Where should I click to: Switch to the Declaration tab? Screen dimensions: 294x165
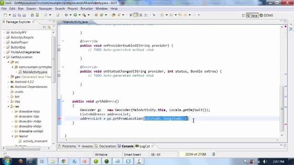(x=105, y=146)
